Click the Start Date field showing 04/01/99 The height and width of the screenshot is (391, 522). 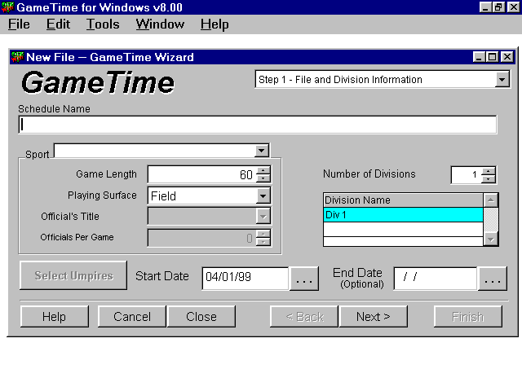(x=246, y=279)
